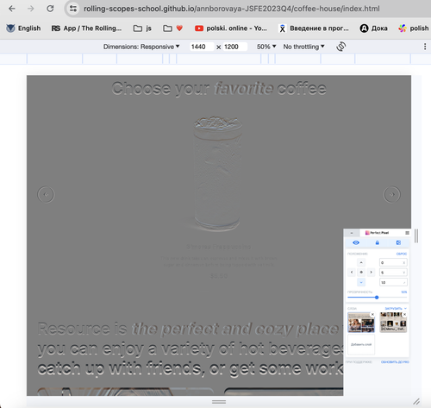Center overlay with the middle position button

[361, 273]
